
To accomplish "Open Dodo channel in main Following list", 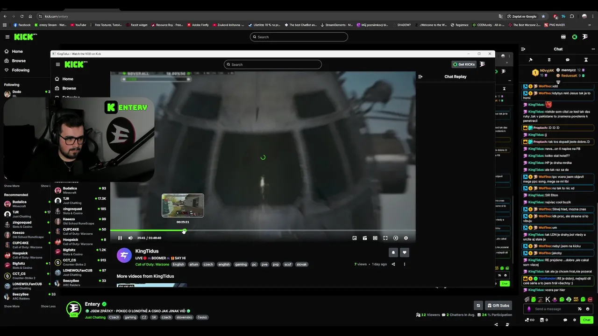I will coord(27,93).
